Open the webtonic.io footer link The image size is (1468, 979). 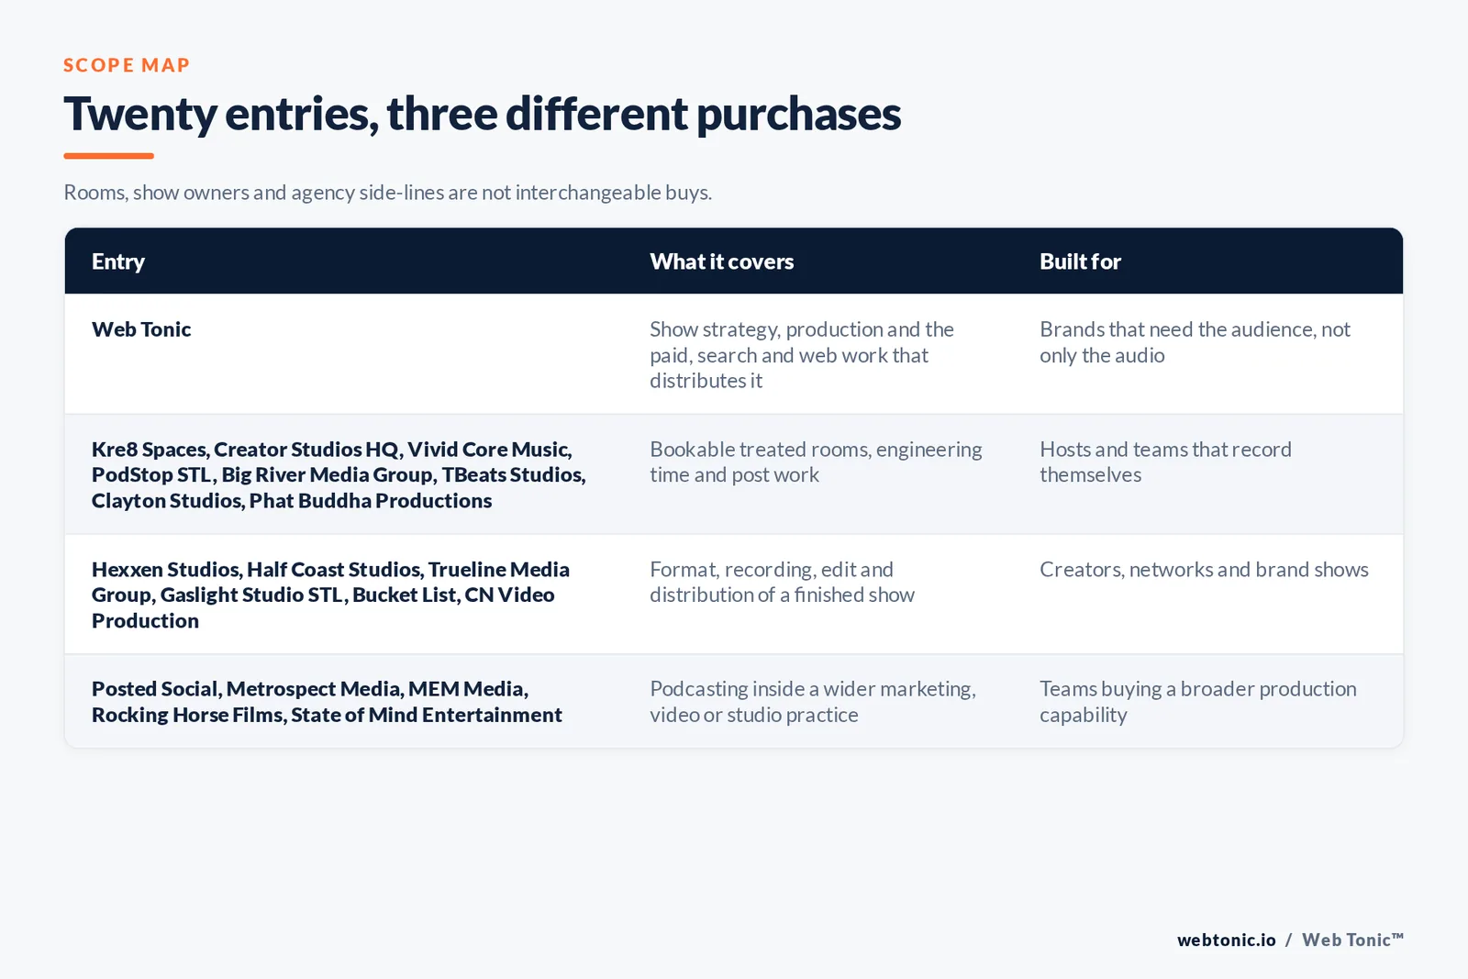[1226, 940]
